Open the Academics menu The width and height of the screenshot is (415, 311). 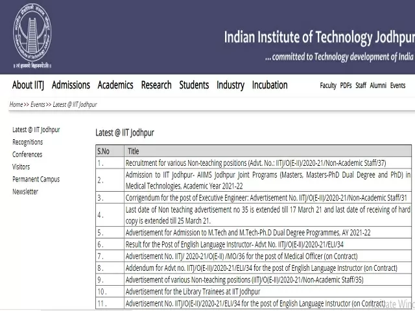click(x=115, y=85)
